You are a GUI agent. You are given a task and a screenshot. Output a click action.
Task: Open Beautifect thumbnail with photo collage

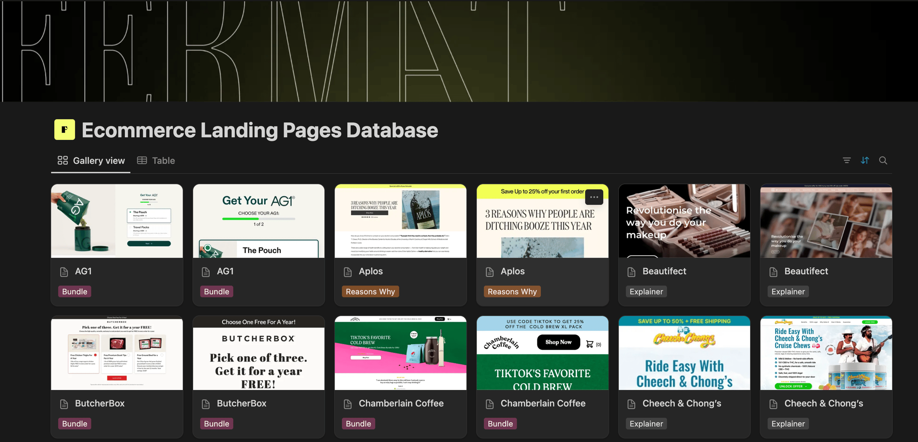[826, 221]
